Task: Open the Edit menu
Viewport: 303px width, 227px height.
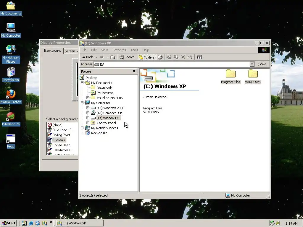Action: coord(94,50)
